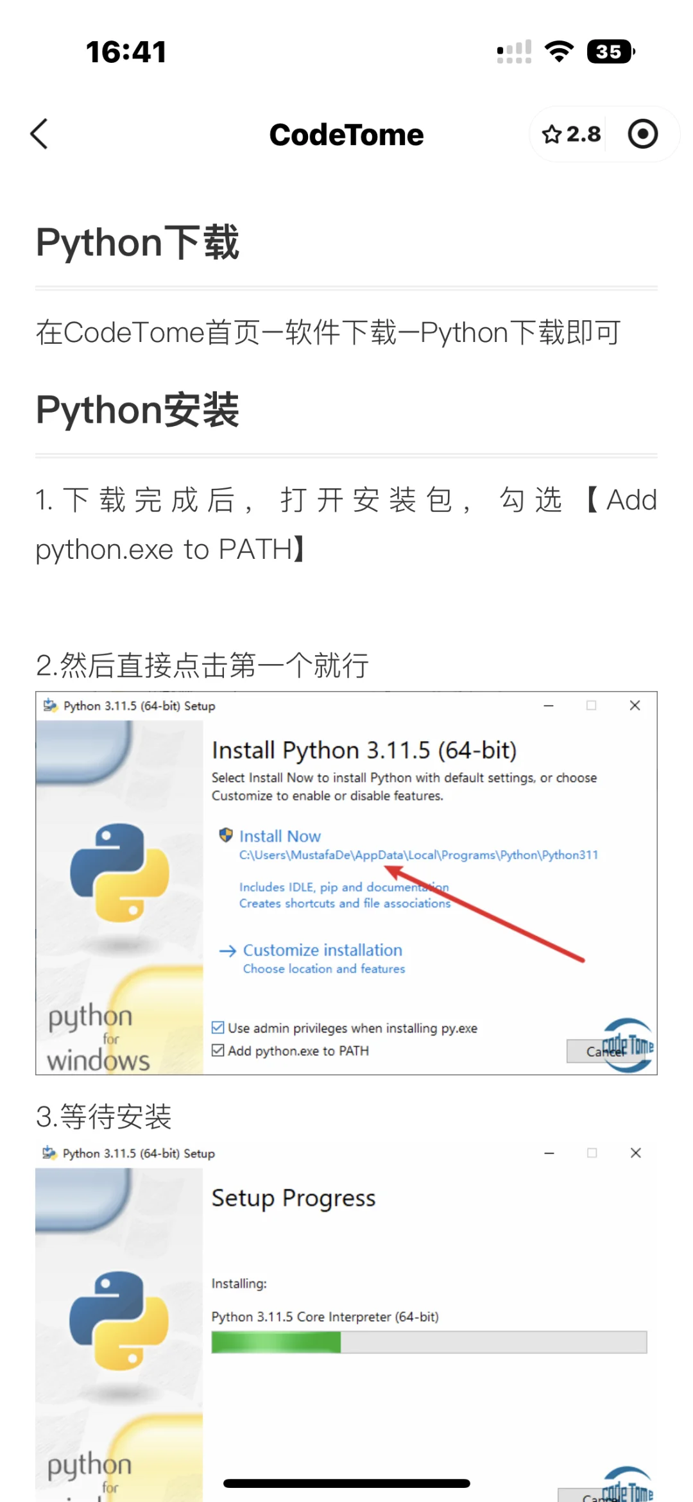Tap the battery indicator showing 35
Viewport: 693px width, 1502px height.
coord(611,51)
